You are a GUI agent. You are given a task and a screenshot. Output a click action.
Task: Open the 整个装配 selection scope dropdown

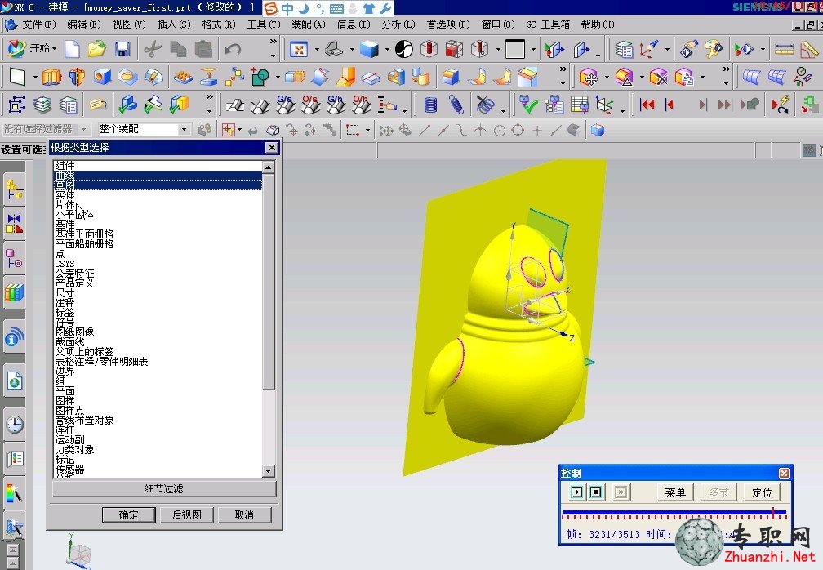click(x=184, y=129)
